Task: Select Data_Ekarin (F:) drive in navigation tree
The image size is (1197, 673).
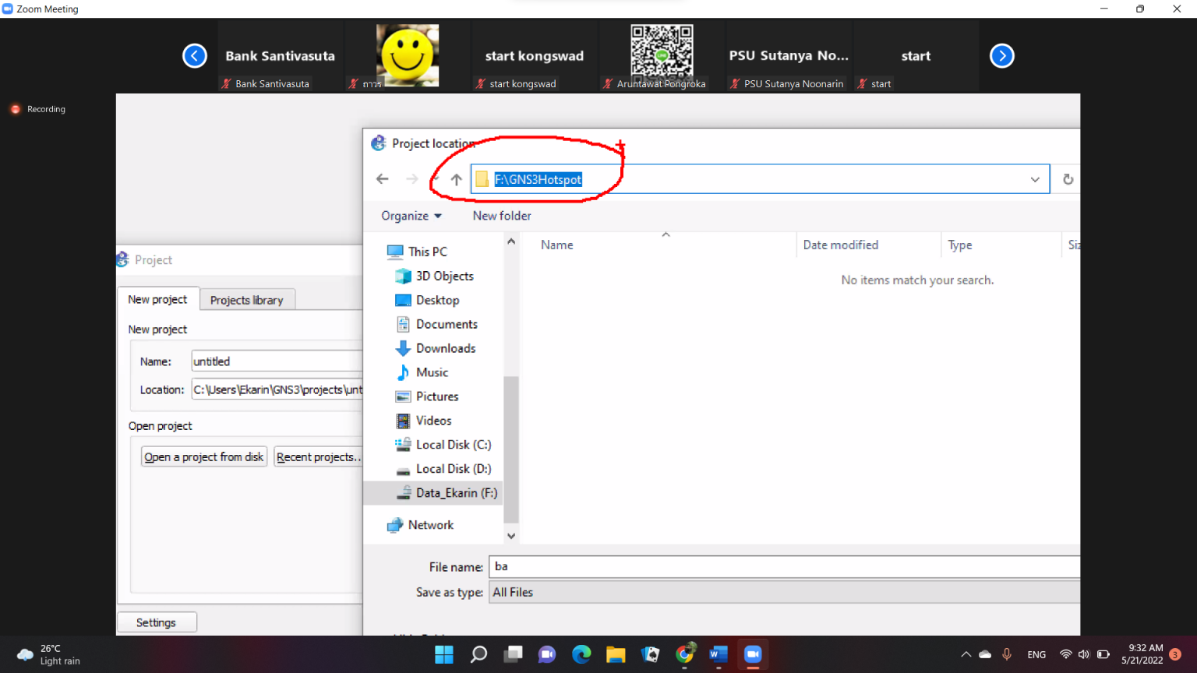Action: 456,492
